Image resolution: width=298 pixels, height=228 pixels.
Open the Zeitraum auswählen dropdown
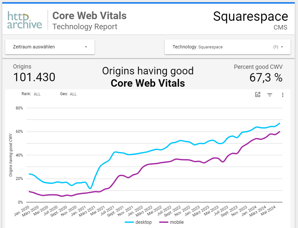pyautogui.click(x=49, y=47)
